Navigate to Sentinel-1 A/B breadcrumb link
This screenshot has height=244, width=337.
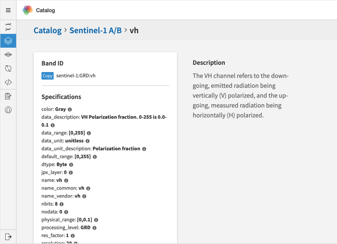[x=96, y=30]
